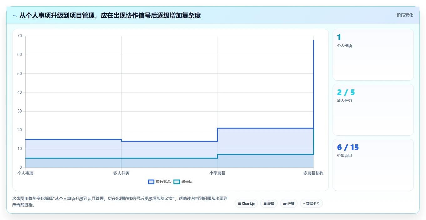Click the 10 y-axis tick label
This screenshot has height=220, width=426.
[20, 149]
